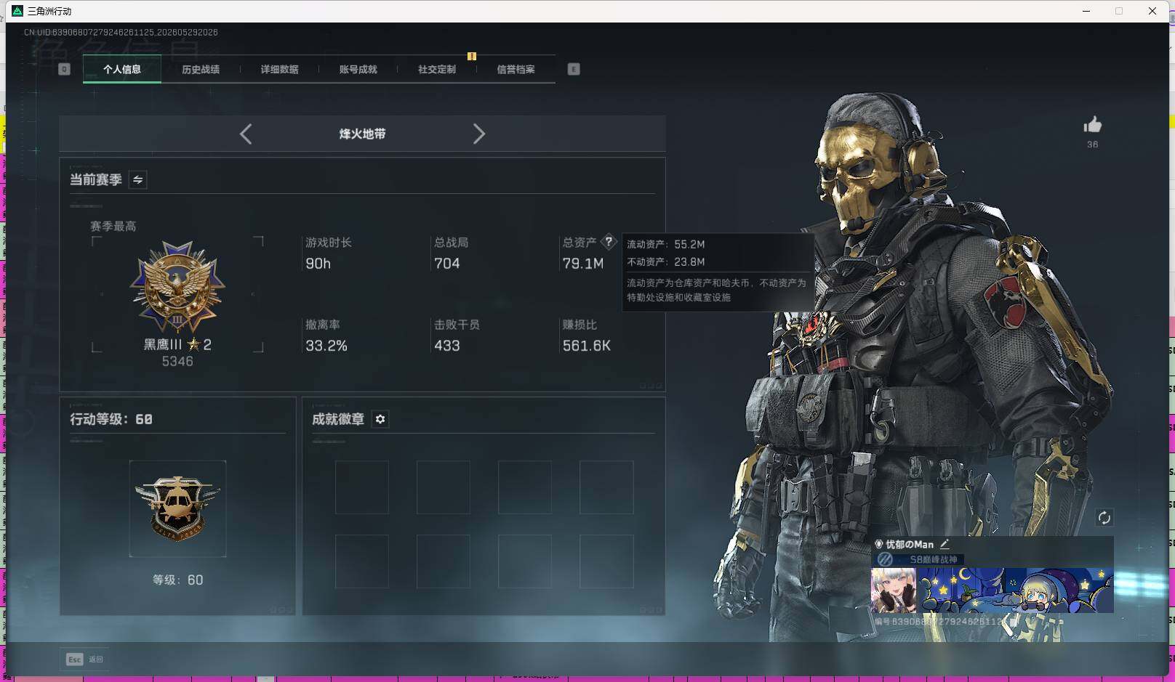
Task: Click the 赚损比 value 561.6K
Action: coord(587,346)
